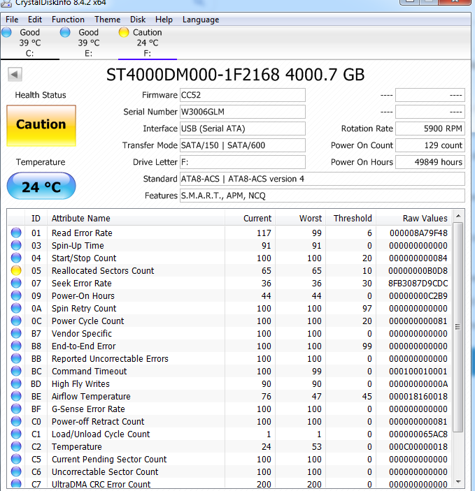Click the yellow status orb for drive F:

coord(124,32)
